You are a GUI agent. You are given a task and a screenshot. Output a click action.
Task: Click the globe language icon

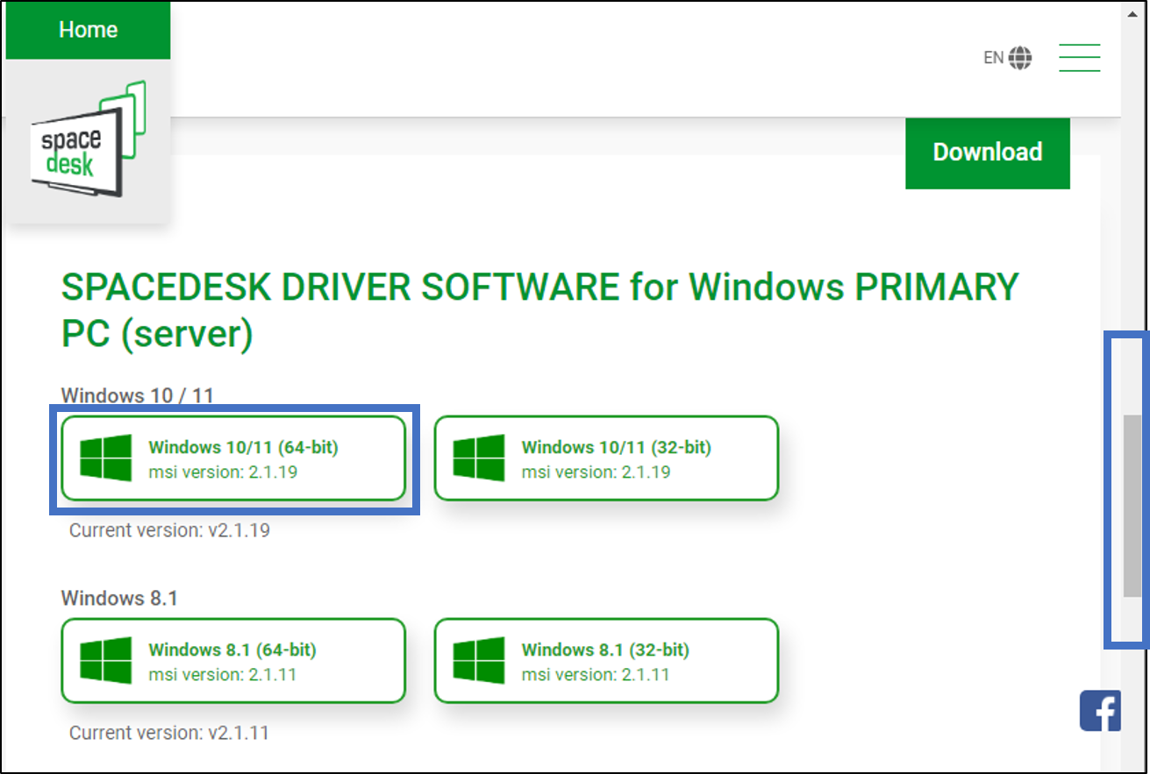point(1020,58)
